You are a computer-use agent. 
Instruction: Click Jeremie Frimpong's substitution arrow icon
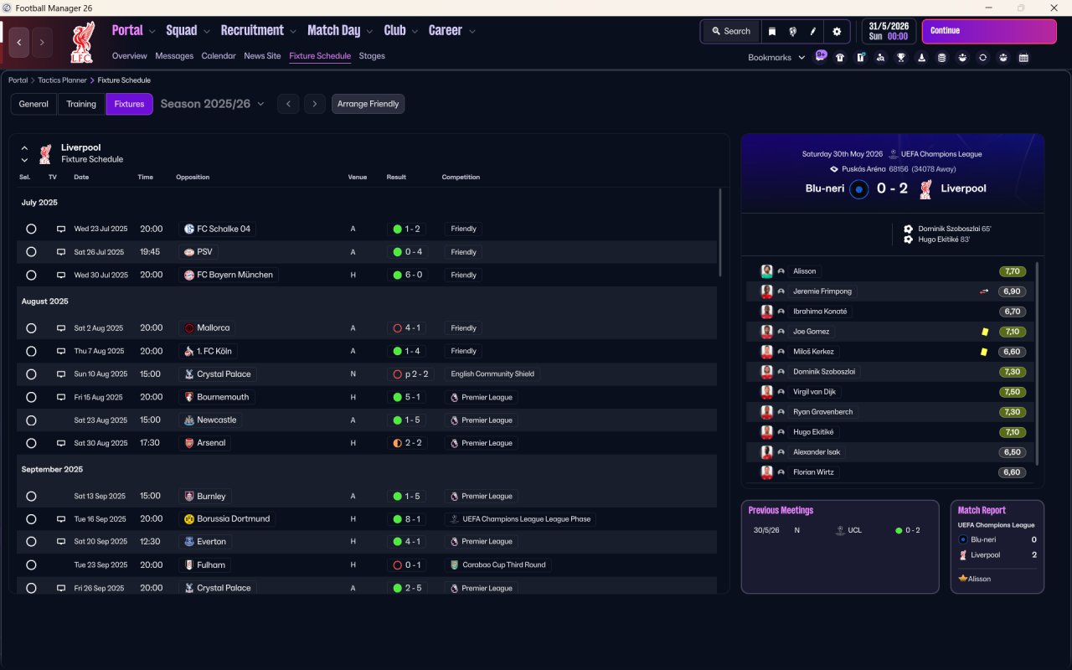point(984,291)
